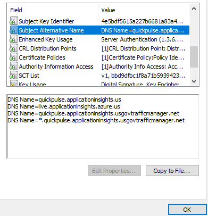Click DNS Name=quickpulse.applicationinsights.usgovtrafficmanager.net line

point(93,113)
